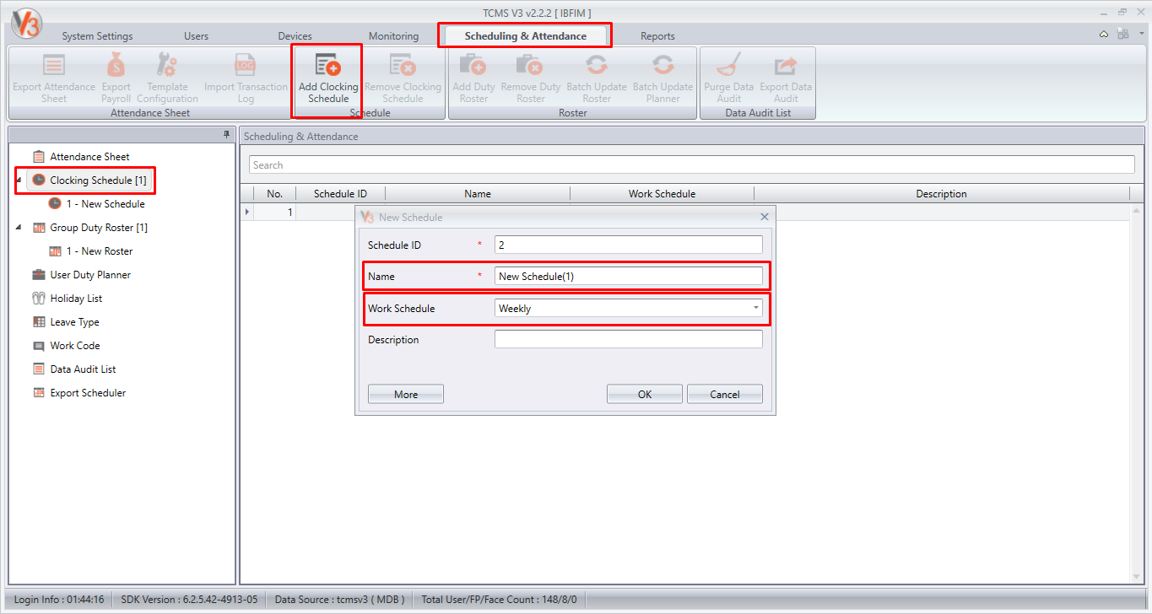Click the Schedule ID column header
This screenshot has height=614, width=1152.
340,194
